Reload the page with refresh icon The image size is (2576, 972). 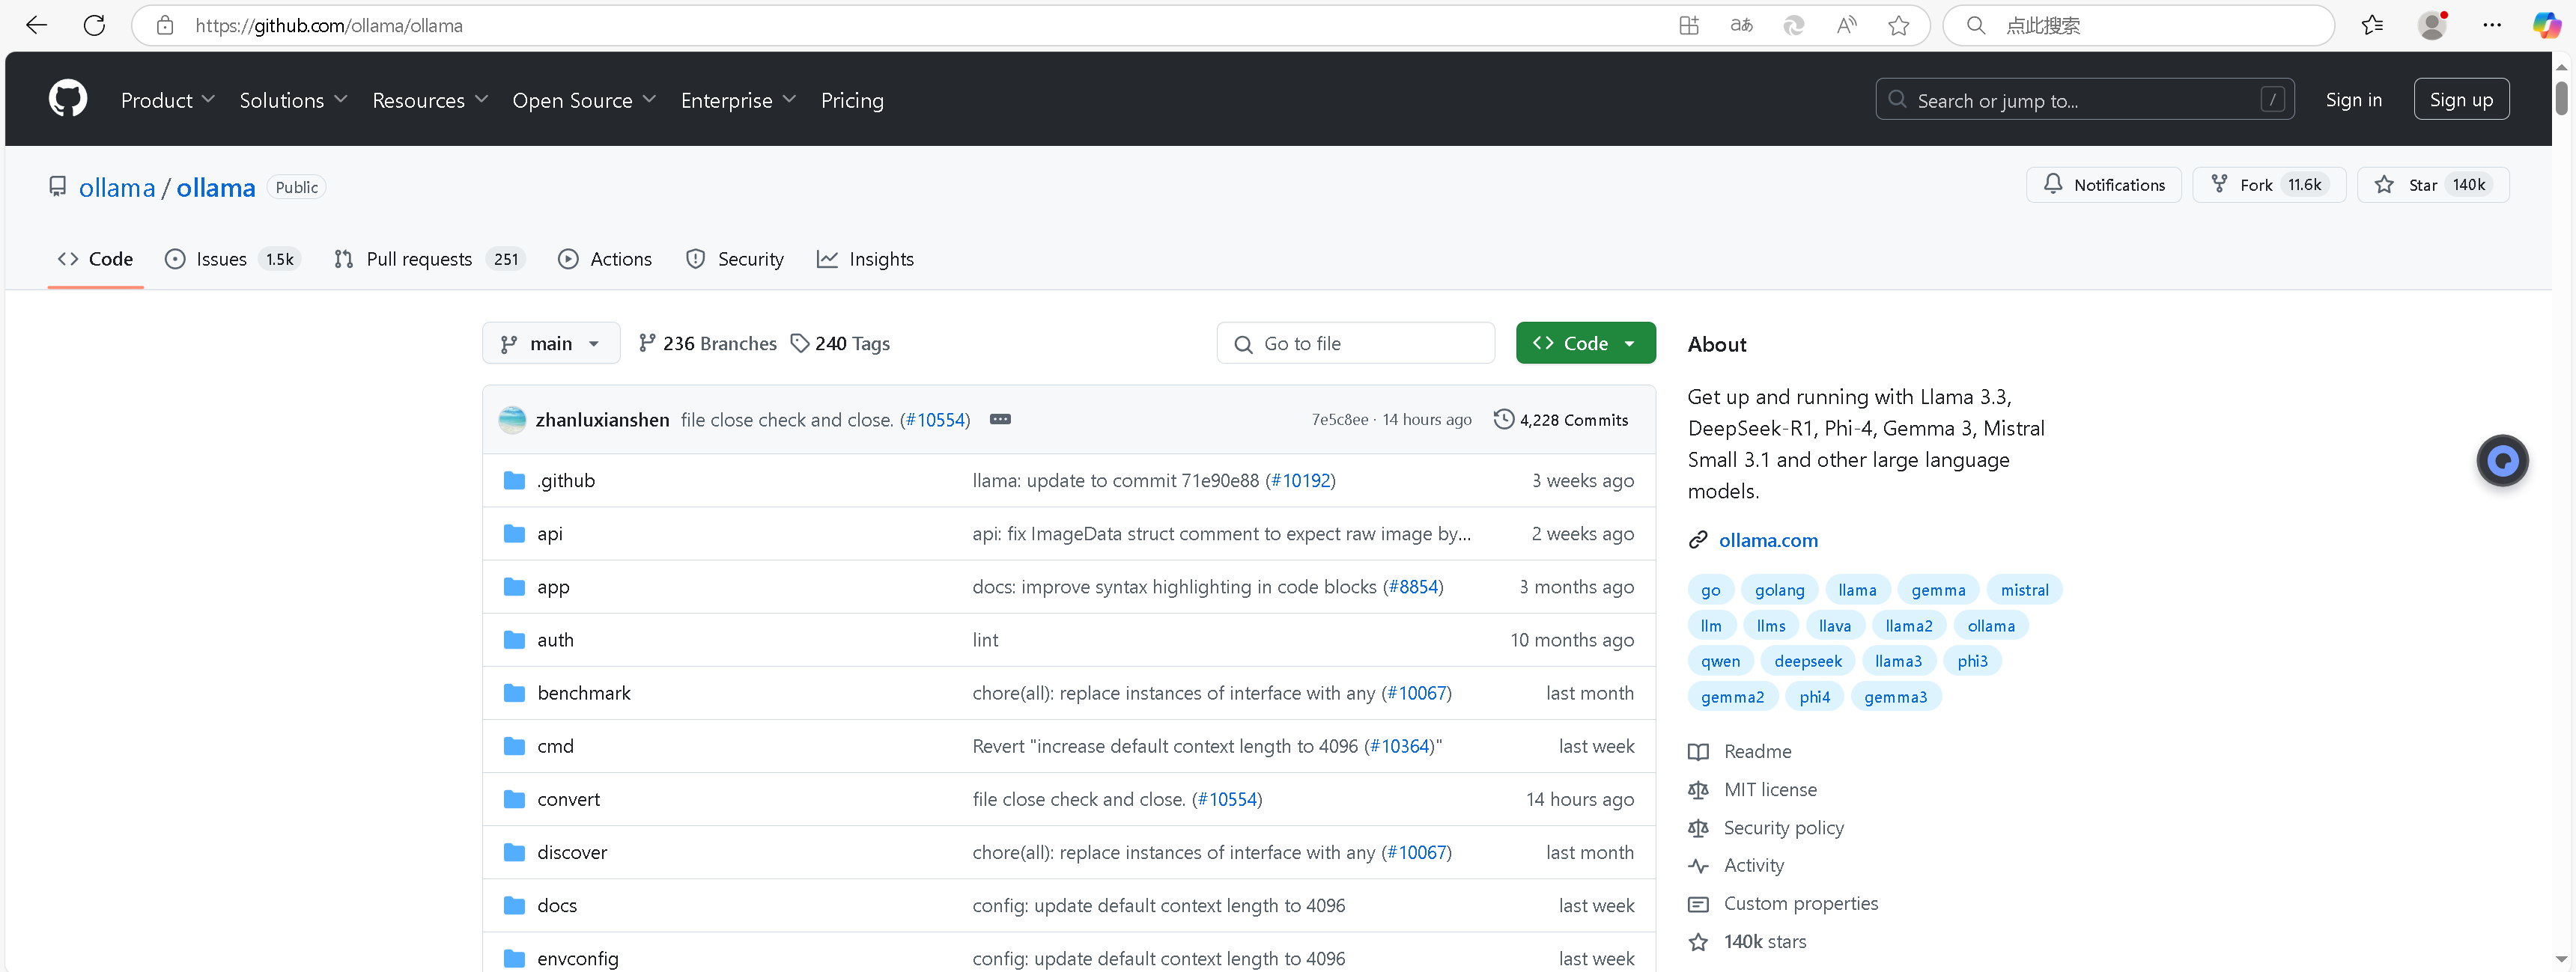[x=95, y=25]
